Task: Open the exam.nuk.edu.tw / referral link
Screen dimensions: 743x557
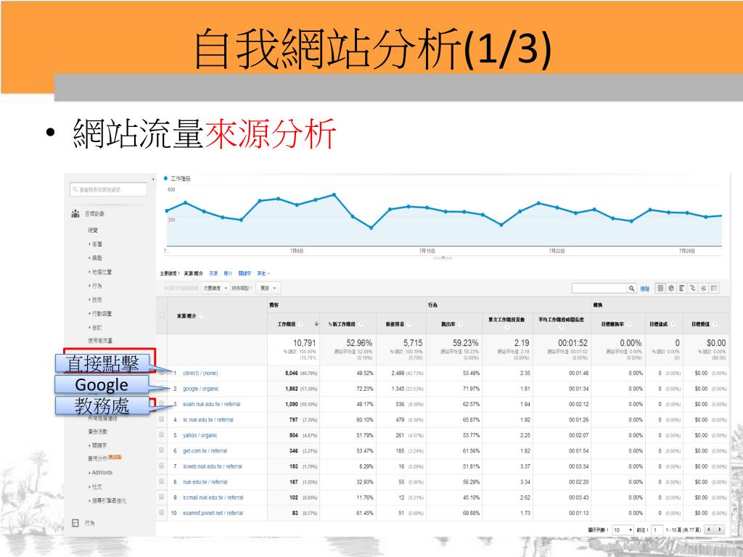Action: point(211,404)
